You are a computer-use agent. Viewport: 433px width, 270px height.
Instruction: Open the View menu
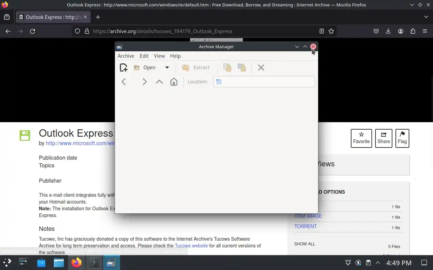159,56
